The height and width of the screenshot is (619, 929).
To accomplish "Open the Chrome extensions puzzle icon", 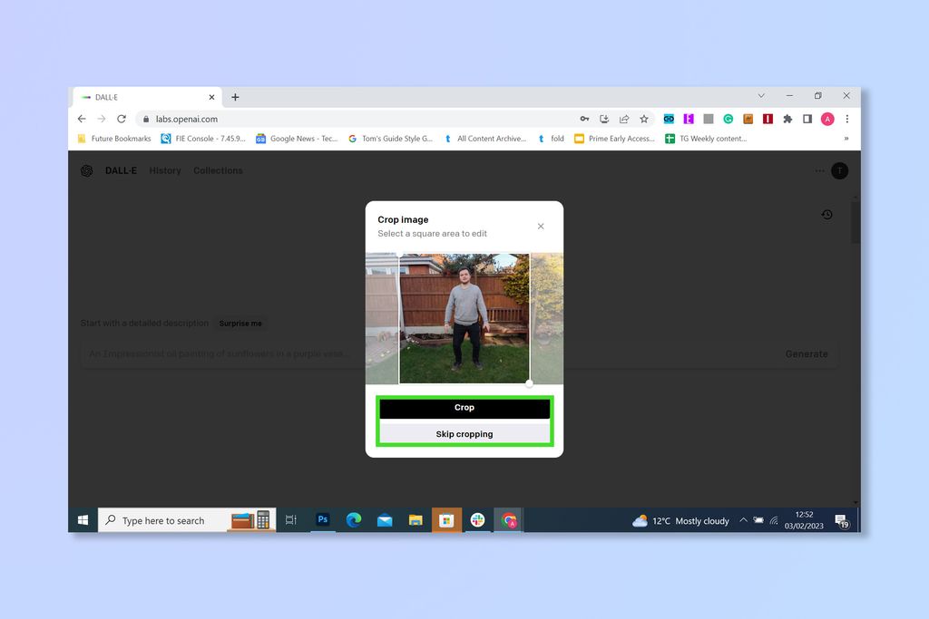I will tap(787, 119).
